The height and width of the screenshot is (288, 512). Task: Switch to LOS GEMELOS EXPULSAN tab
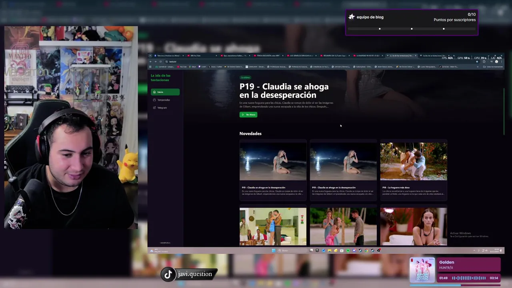click(302, 56)
